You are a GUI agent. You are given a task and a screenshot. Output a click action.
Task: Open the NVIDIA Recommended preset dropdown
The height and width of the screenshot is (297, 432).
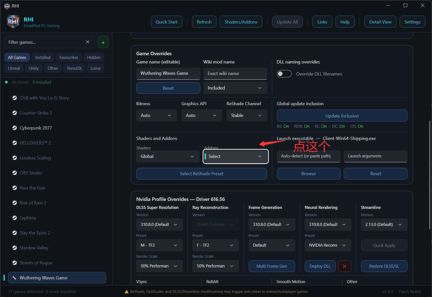click(x=328, y=245)
